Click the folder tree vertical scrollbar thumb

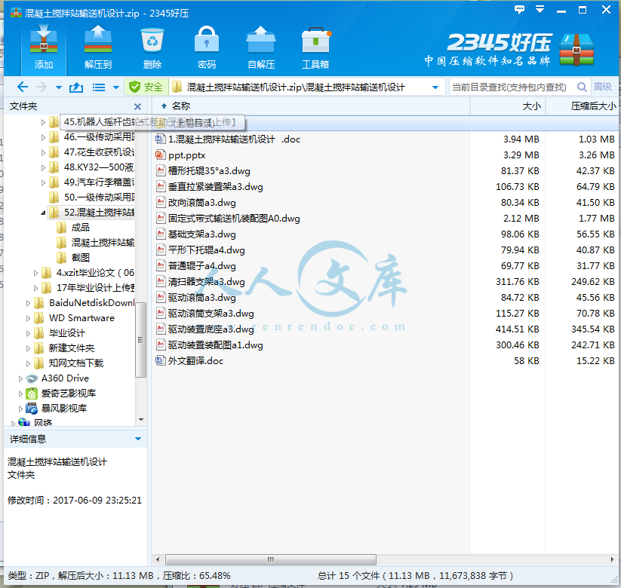point(140,339)
